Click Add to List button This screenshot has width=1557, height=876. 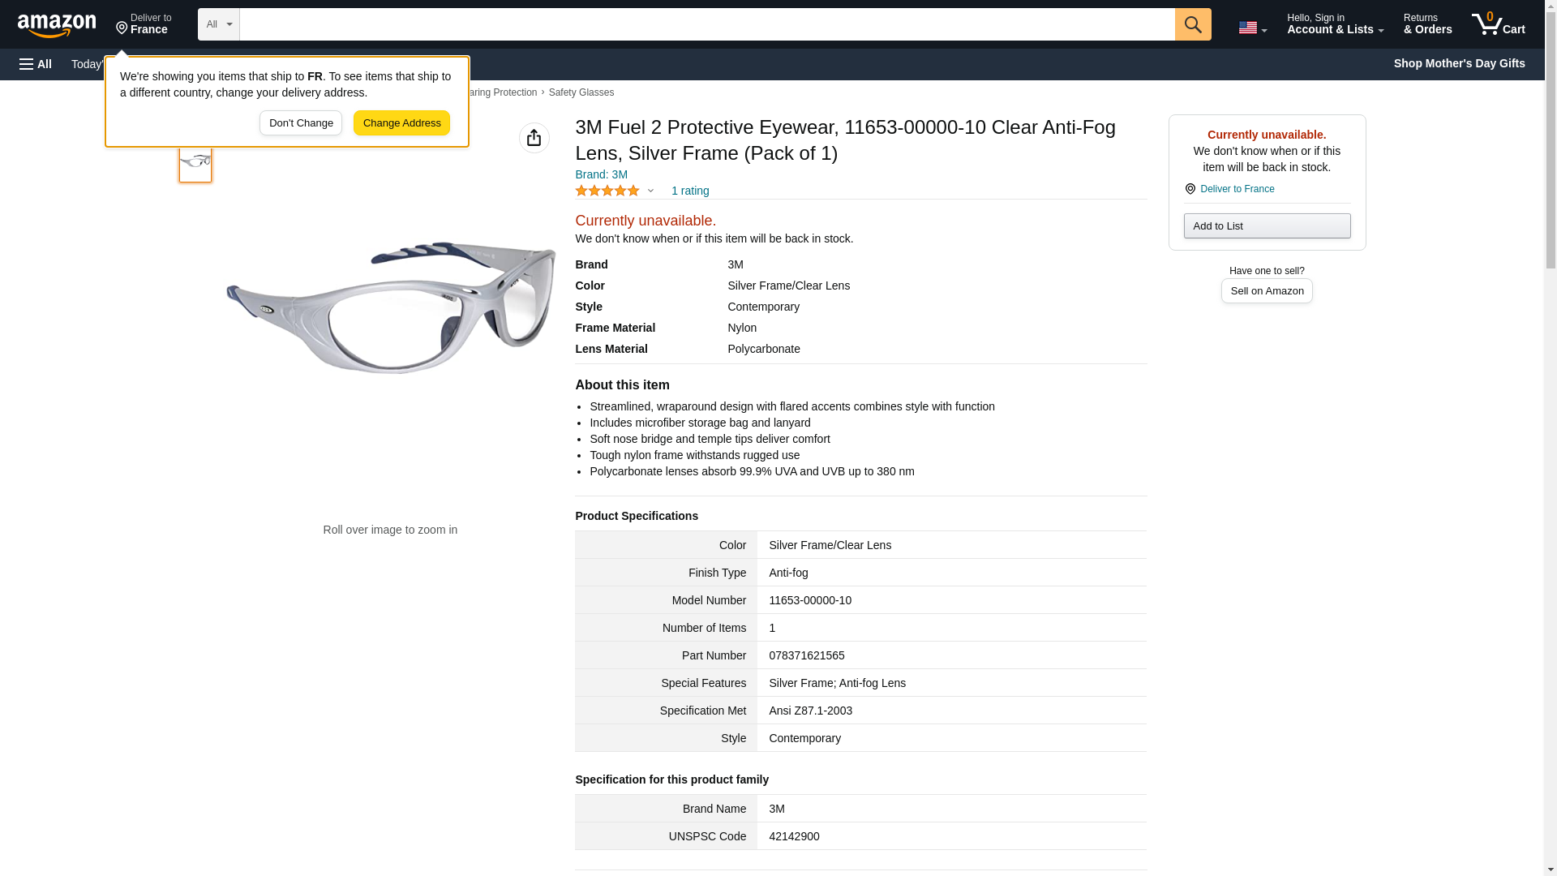point(1267,225)
